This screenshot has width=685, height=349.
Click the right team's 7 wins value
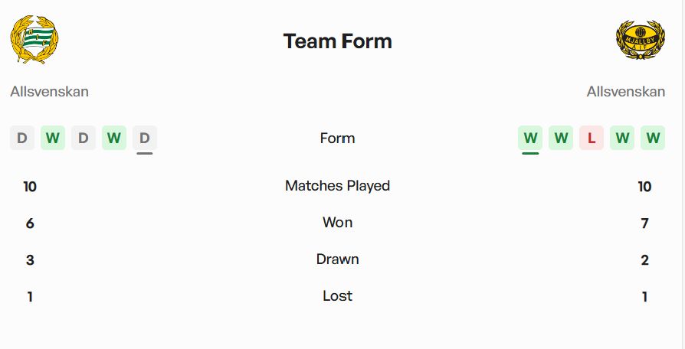644,223
